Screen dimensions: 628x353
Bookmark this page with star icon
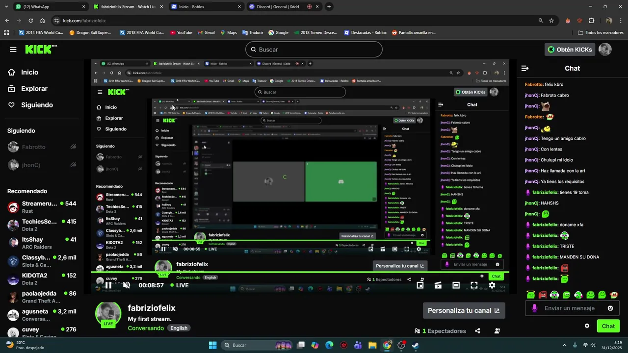coord(551,21)
